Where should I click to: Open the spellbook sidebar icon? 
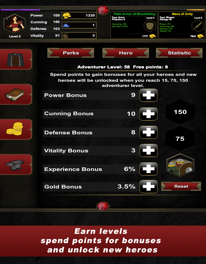tap(16, 94)
